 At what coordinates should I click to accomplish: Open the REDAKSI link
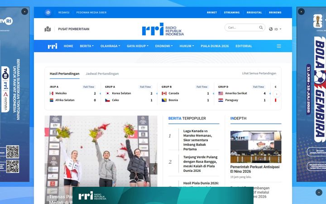[x=64, y=13]
